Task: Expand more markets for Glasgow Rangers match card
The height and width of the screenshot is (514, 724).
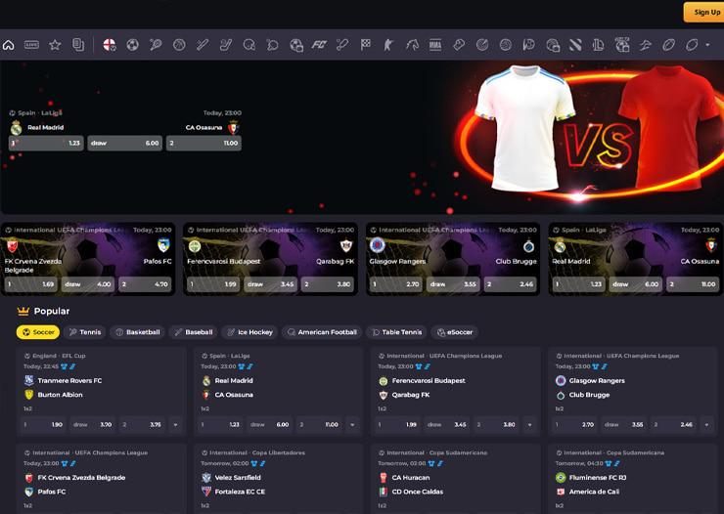Action: click(x=705, y=425)
